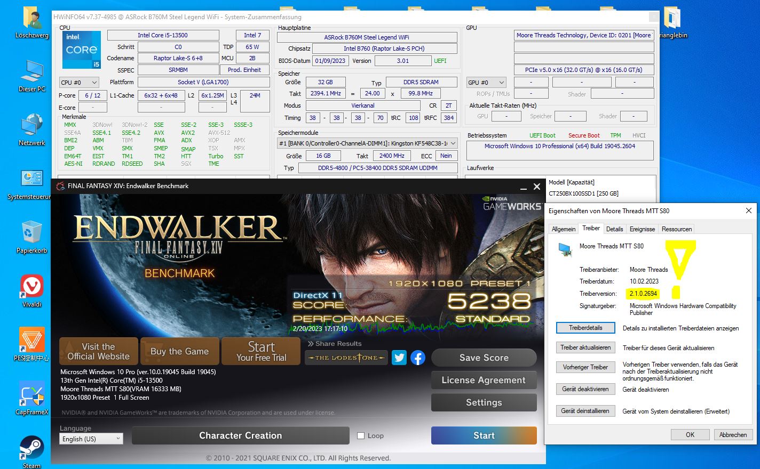
Task: Close Moore Threads properties dialog
Action: [x=748, y=211]
